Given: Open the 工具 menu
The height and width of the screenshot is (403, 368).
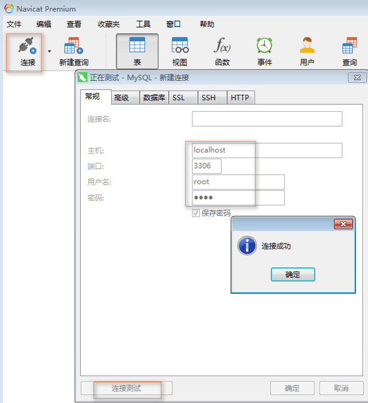Looking at the screenshot, I should coord(143,24).
